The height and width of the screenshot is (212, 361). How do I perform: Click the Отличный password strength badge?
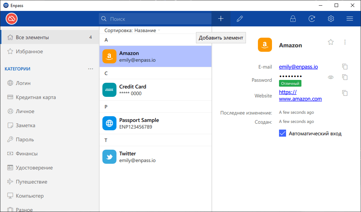pyautogui.click(x=290, y=83)
